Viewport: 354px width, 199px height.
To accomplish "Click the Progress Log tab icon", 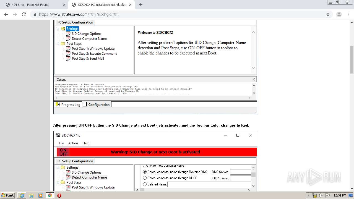I will coord(58,104).
